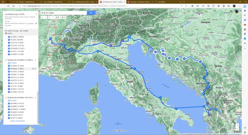Screen dimensions: 248x135
Task: Open options menu of Itinéraire de 45.04385 layer
Action: coord(36,98)
